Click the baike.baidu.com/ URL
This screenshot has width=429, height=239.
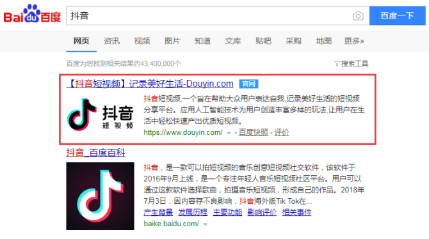(x=171, y=224)
